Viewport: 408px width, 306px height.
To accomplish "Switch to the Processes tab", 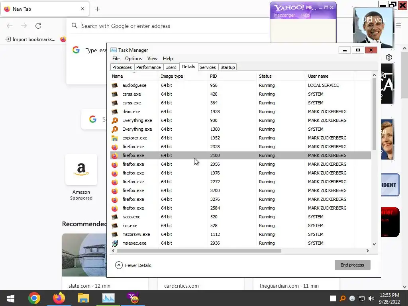I will [122, 67].
